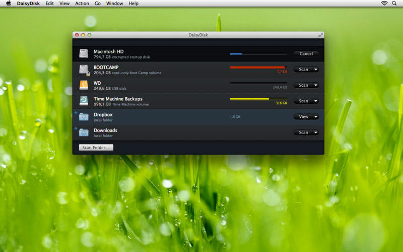The height and width of the screenshot is (252, 403).
Task: Click Macintosh HD scan progress bar
Action: tap(258, 54)
